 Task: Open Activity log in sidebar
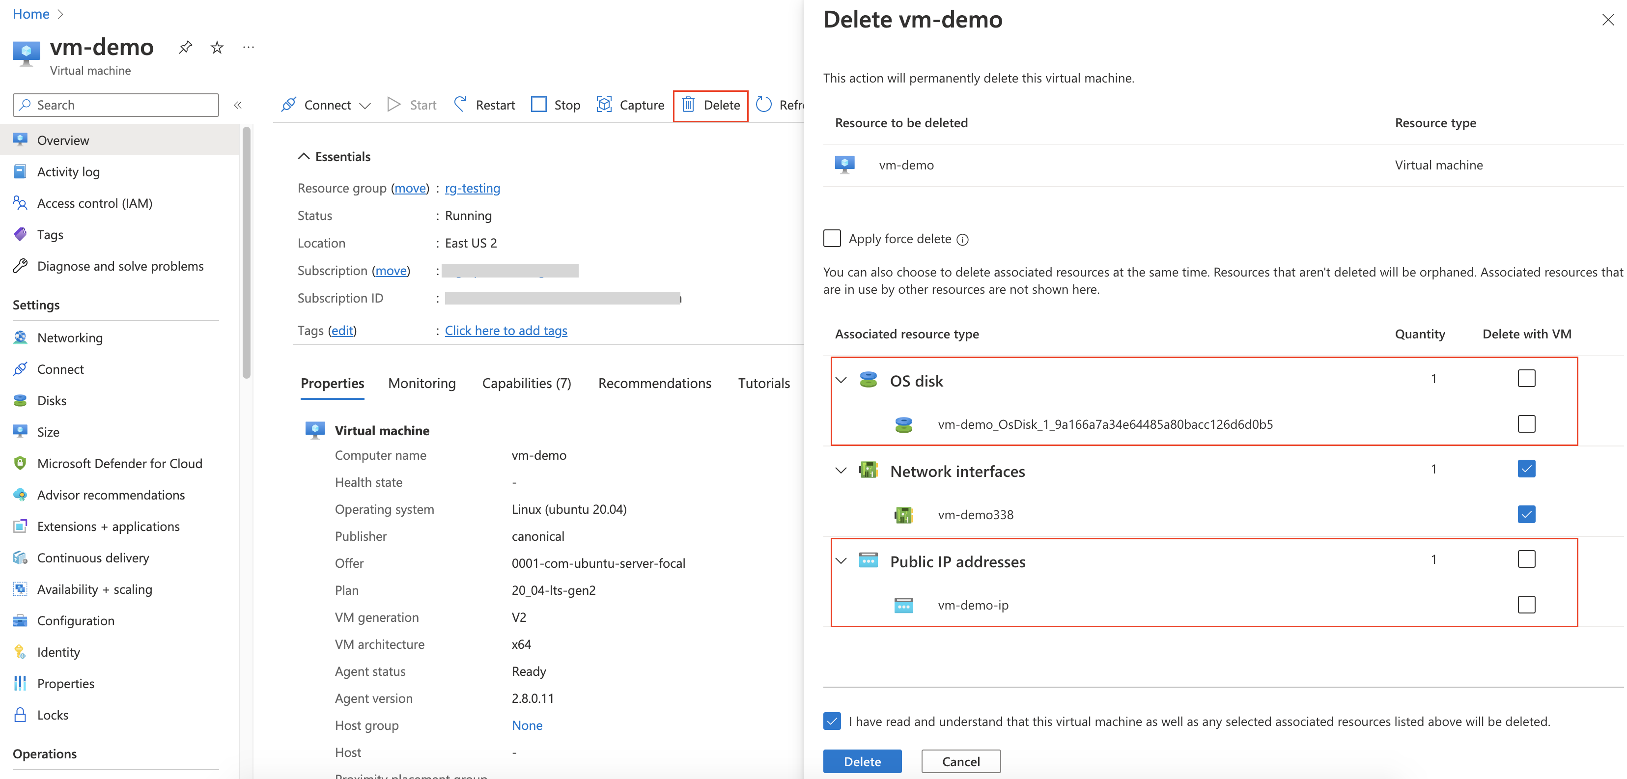[x=68, y=172]
